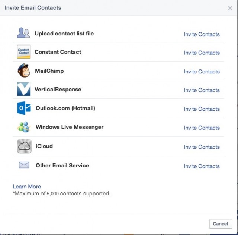Click the "Invite Email Contacts" dialog title
Image resolution: width=238 pixels, height=235 pixels.
click(x=33, y=8)
